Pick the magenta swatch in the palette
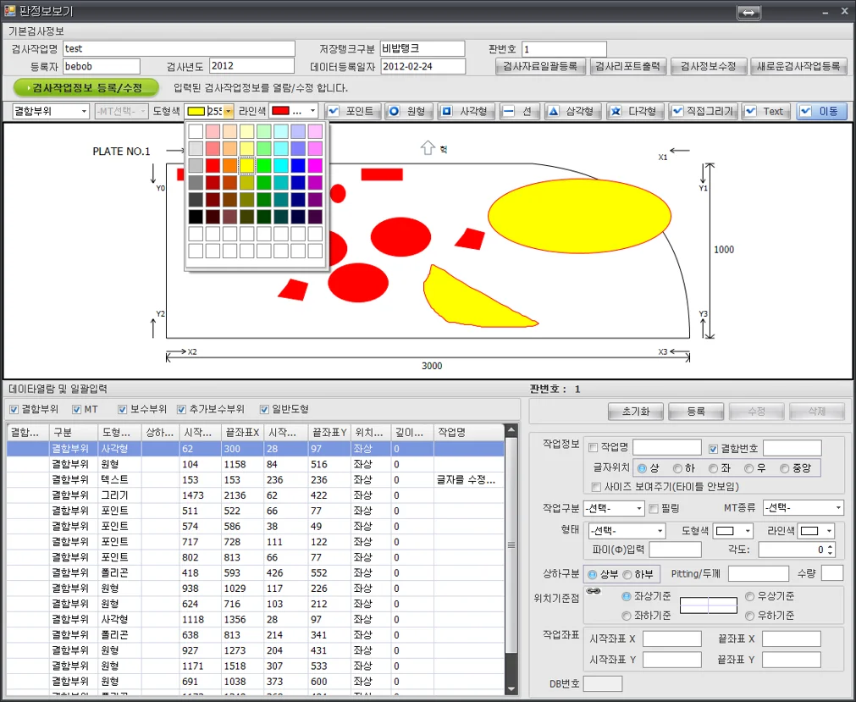856x702 pixels. click(x=315, y=165)
